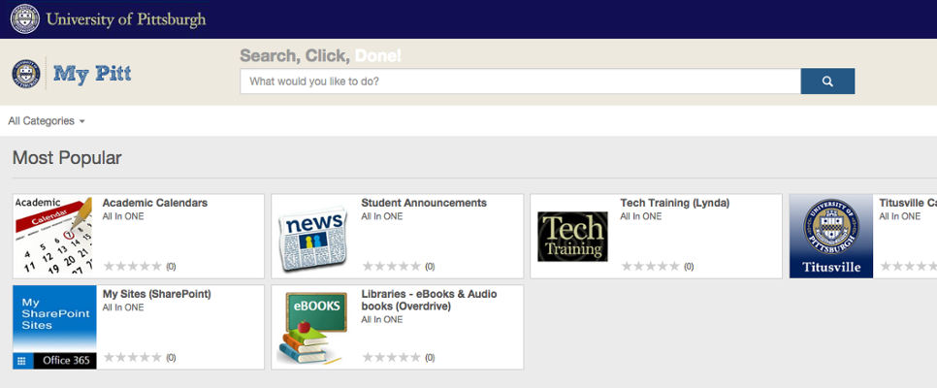The width and height of the screenshot is (937, 388).
Task: Rate My Sites (SharePoint) with the stars
Action: 133,358
